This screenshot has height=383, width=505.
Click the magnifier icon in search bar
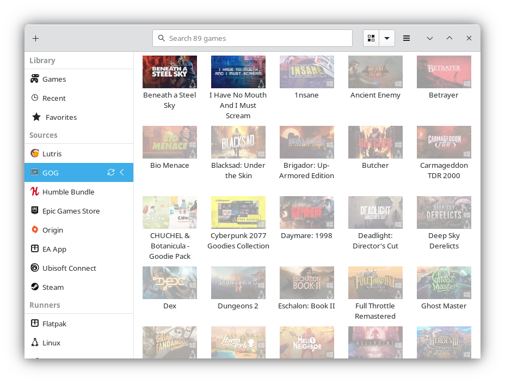162,38
